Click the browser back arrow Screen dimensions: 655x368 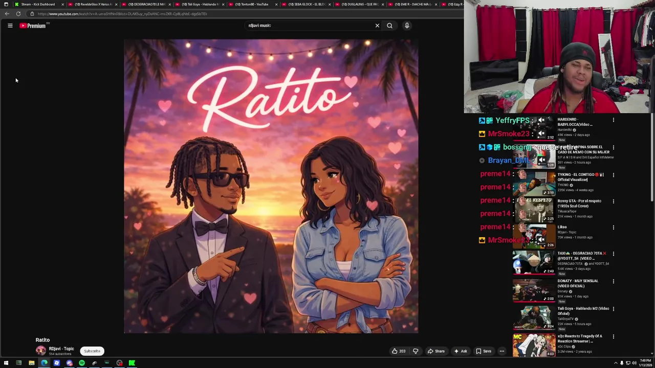pyautogui.click(x=7, y=14)
